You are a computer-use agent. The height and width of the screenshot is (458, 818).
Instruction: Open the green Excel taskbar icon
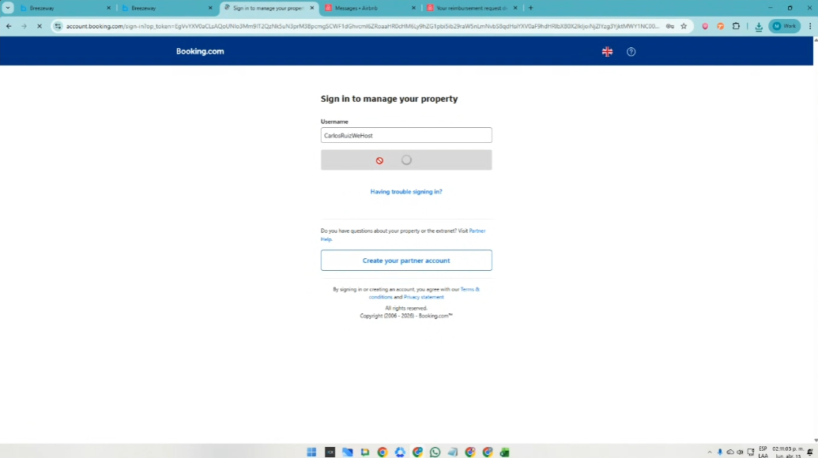coord(504,452)
